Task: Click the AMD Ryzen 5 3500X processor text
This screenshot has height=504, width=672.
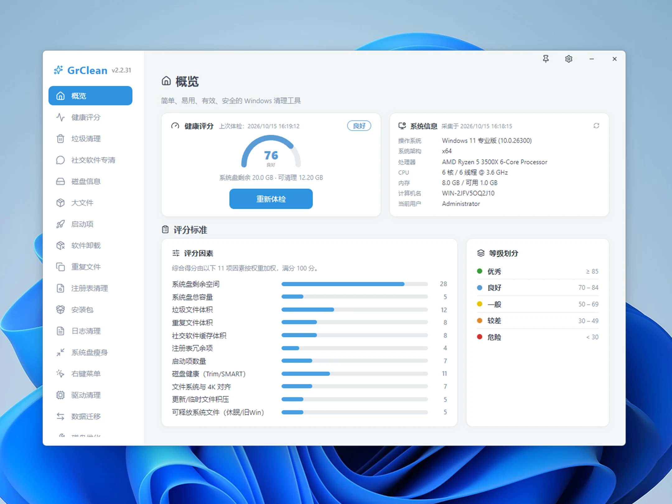Action: [x=494, y=162]
